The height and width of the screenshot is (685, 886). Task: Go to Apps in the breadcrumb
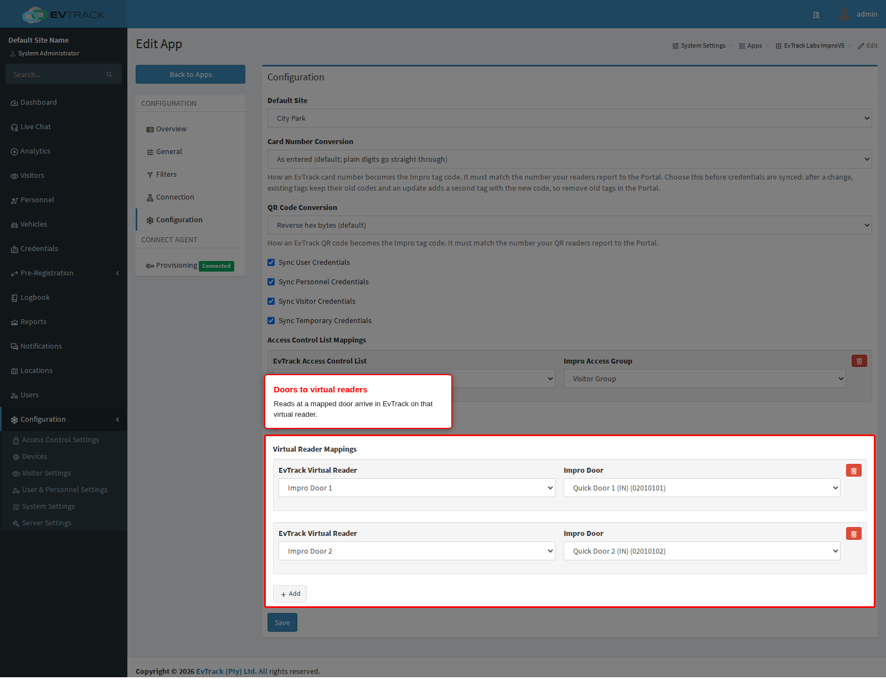pos(750,46)
